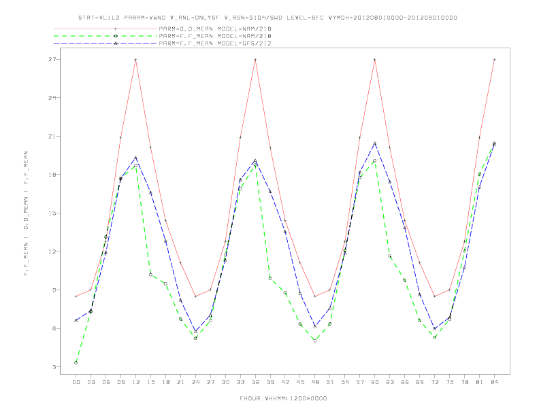Click the y-axis tick label 12
This screenshot has height=416, width=539.
click(52, 252)
